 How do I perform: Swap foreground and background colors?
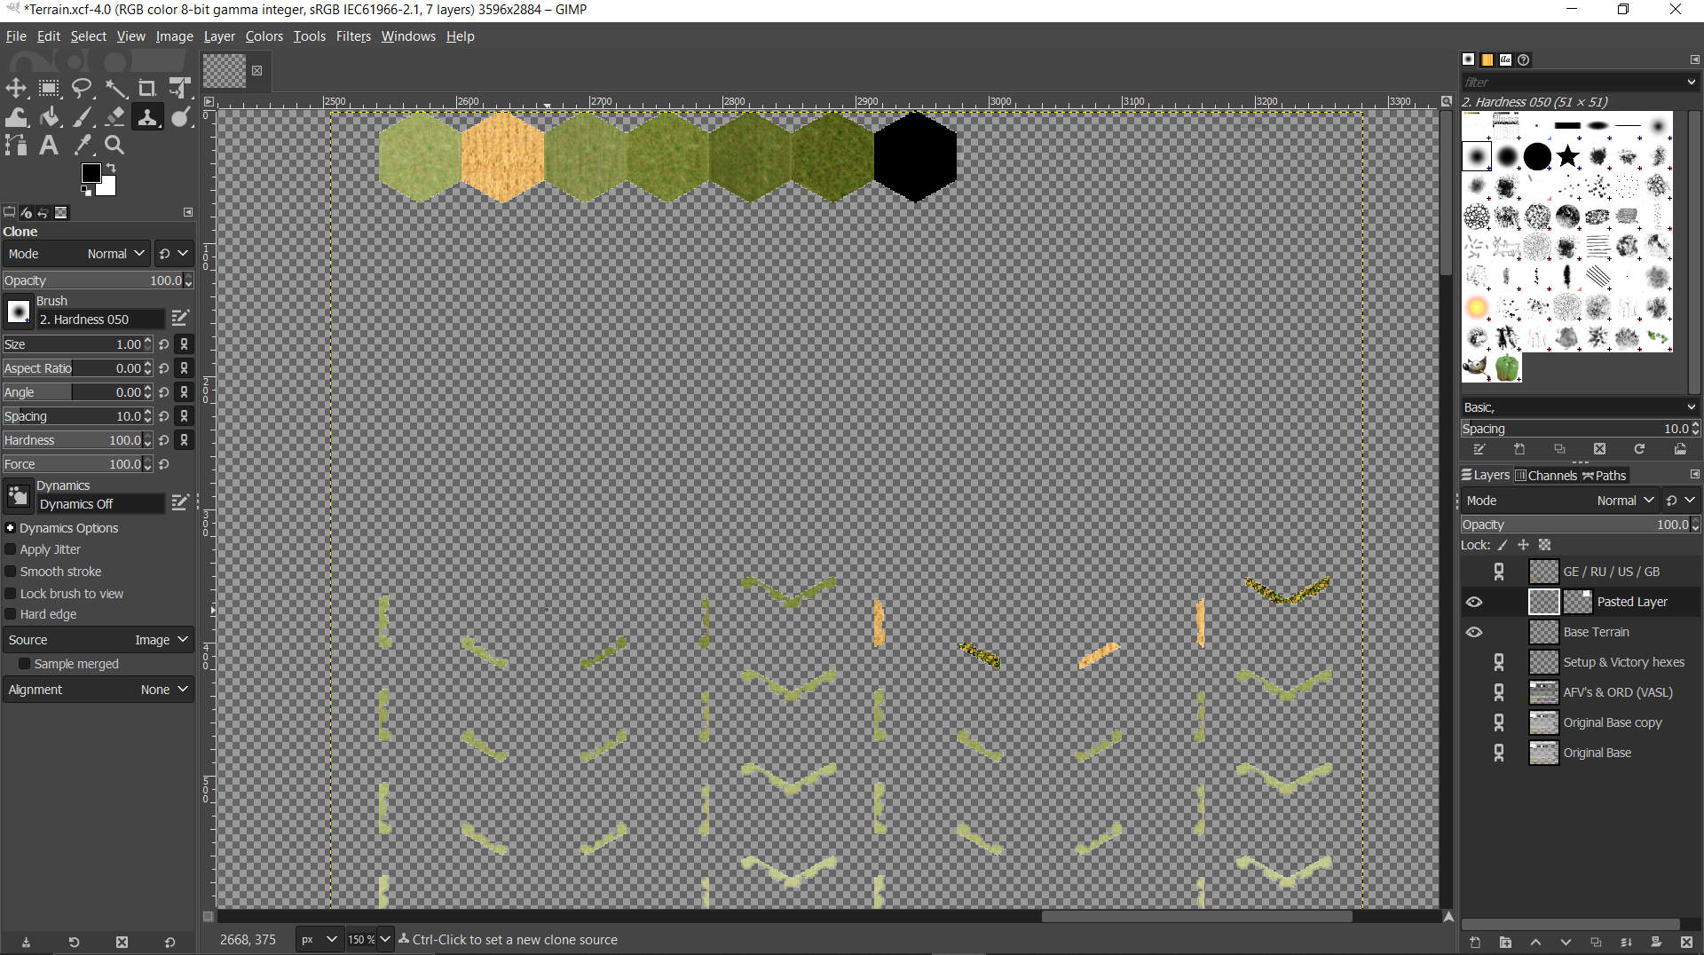(x=111, y=168)
